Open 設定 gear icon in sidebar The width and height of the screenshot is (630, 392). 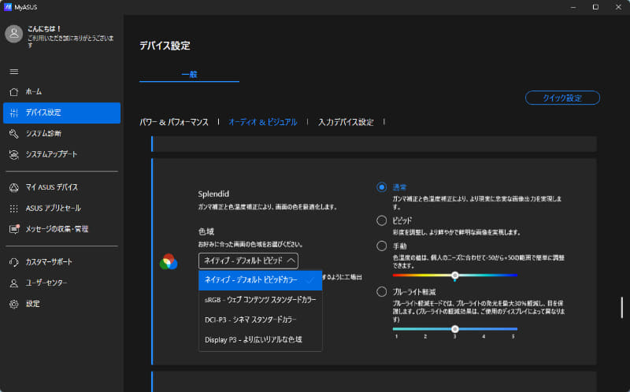click(x=13, y=304)
